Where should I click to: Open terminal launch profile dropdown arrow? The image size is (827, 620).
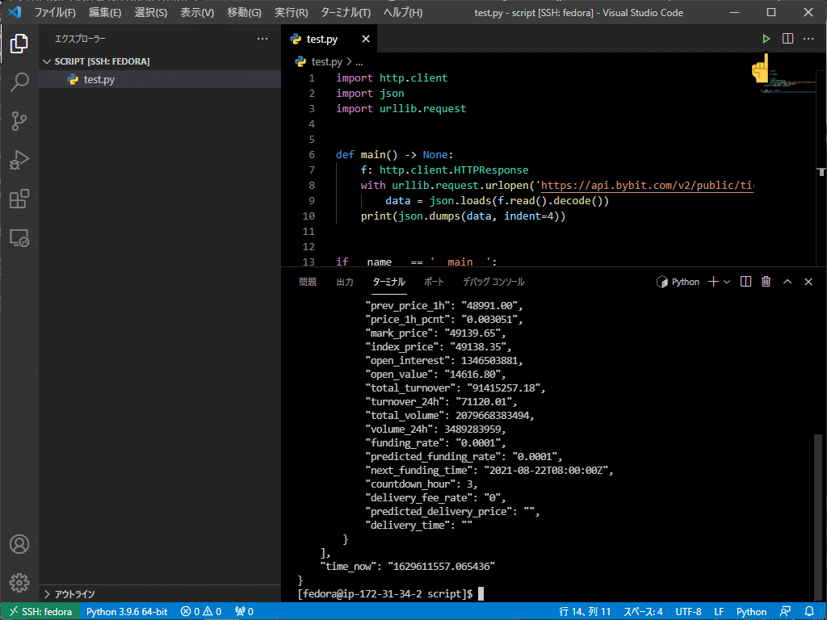click(727, 282)
